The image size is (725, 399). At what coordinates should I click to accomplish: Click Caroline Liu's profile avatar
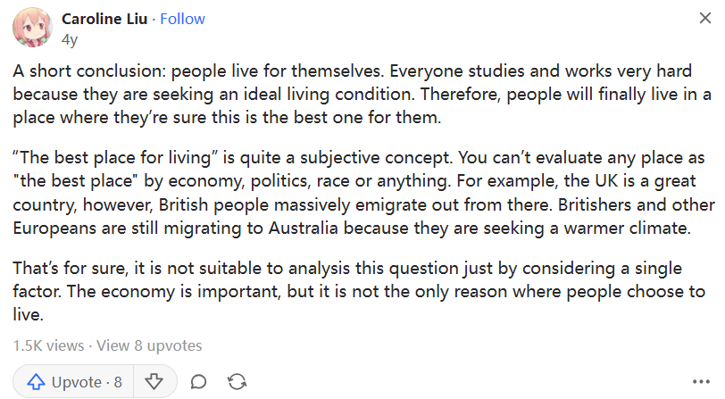pyautogui.click(x=32, y=28)
